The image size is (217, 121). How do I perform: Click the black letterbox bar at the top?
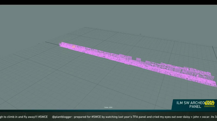tap(108, 2)
